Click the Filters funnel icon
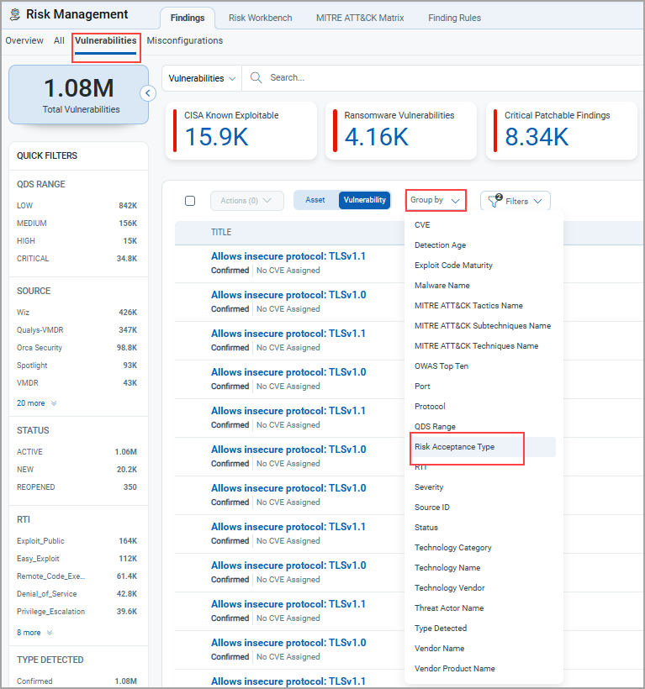Viewport: 645px width, 689px height. point(493,201)
